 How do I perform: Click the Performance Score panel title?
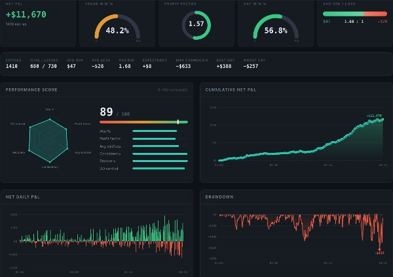tap(31, 90)
